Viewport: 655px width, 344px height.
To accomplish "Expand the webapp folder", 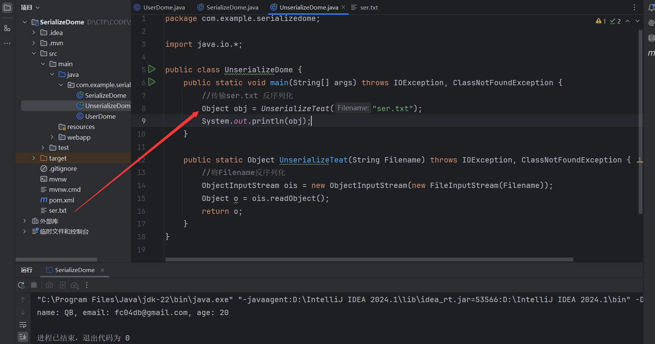I will pos(52,137).
